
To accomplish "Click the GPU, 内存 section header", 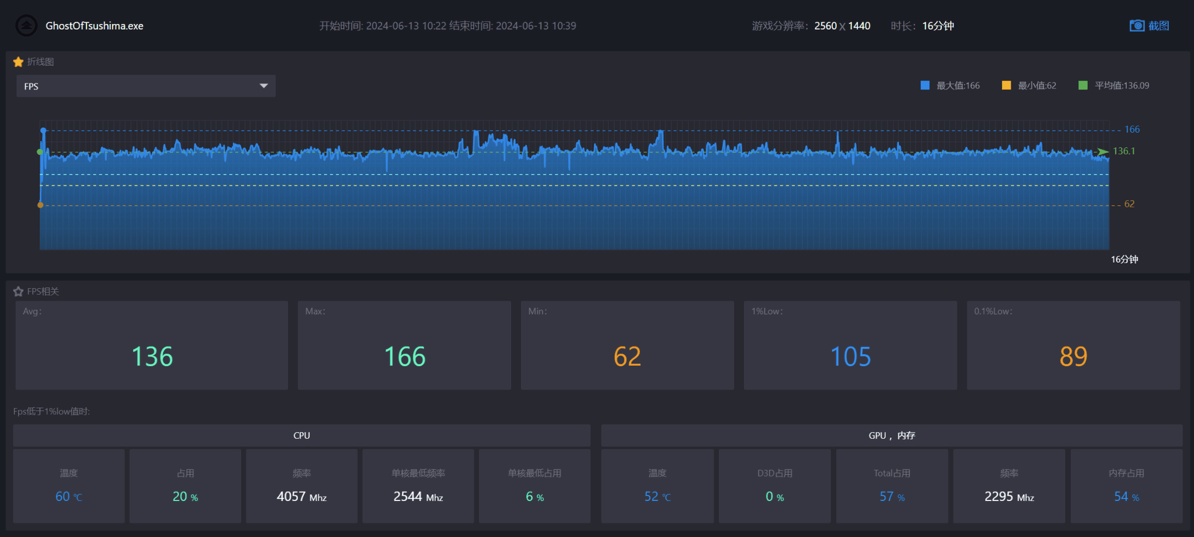I will pos(892,435).
